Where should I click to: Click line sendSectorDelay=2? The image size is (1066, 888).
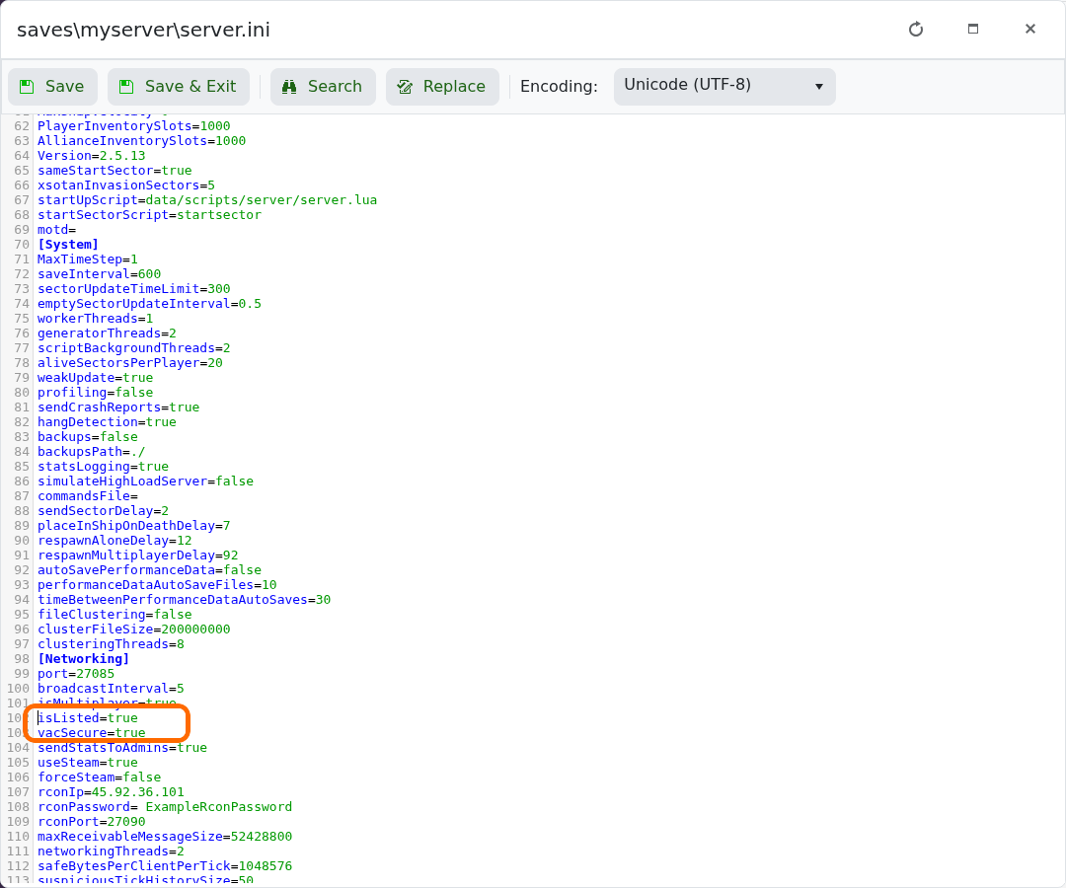[103, 511]
